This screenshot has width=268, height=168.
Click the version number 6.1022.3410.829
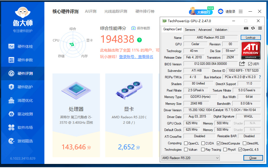coord(23,159)
